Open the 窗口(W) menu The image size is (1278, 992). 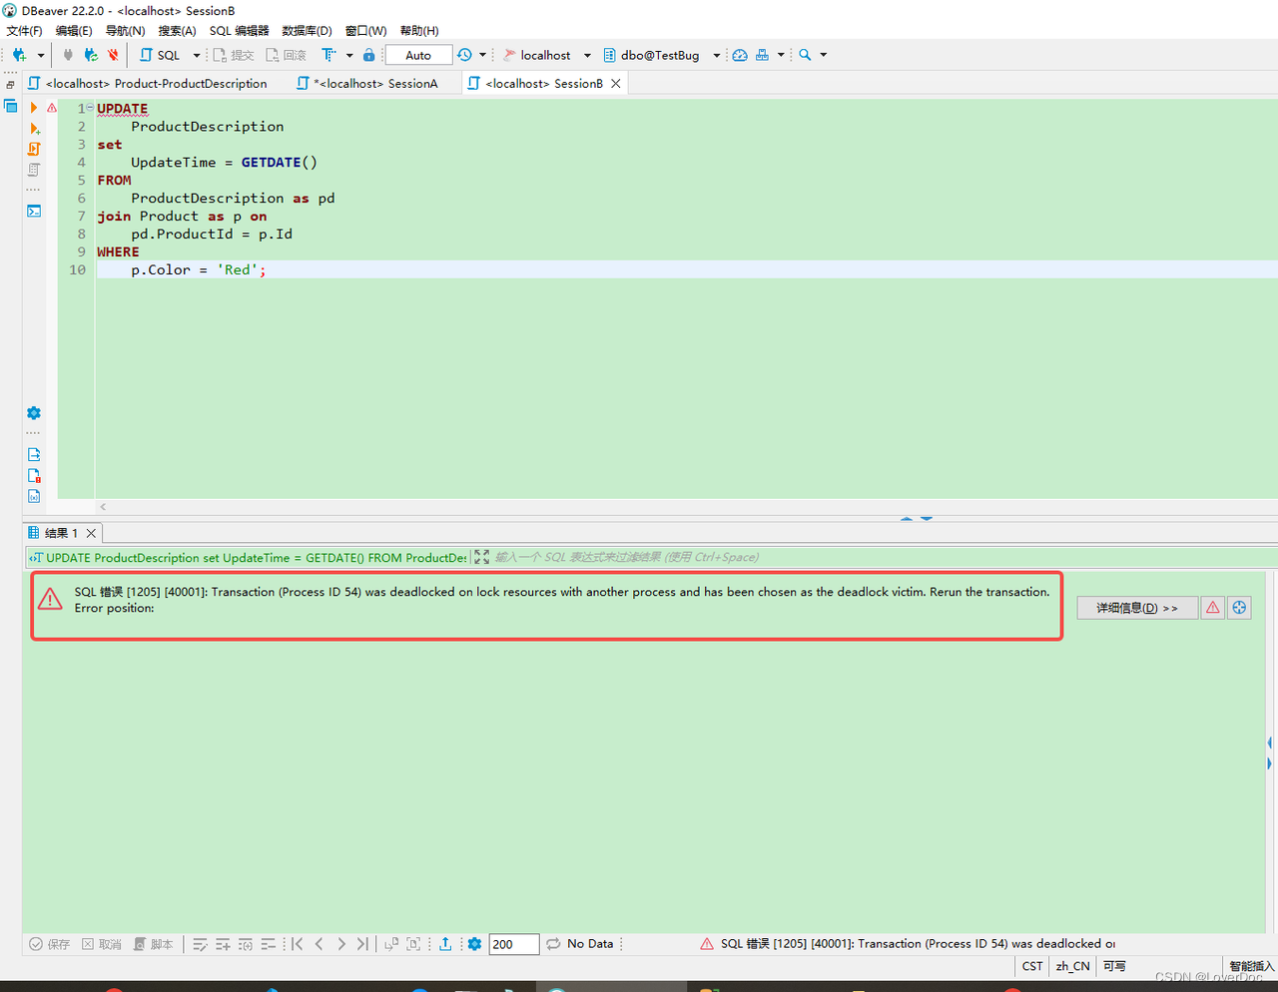click(x=365, y=31)
